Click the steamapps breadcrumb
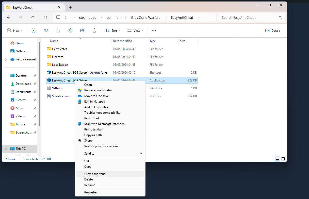 pyautogui.click(x=88, y=18)
